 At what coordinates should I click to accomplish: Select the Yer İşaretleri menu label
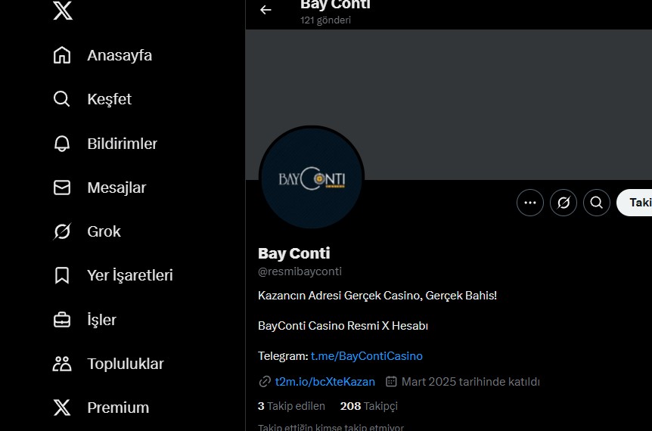point(130,275)
